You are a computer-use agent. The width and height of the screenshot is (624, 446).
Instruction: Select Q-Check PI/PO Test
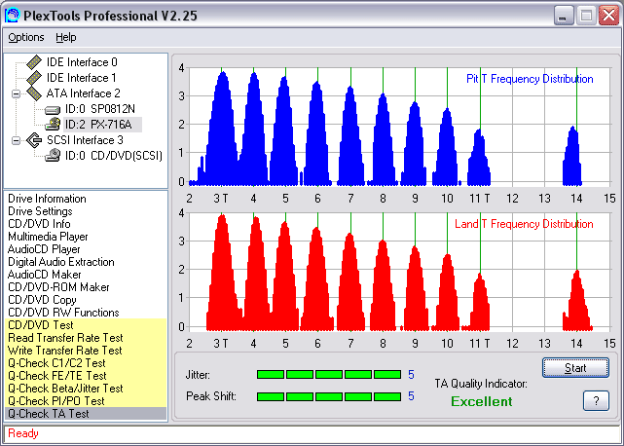tap(86, 401)
